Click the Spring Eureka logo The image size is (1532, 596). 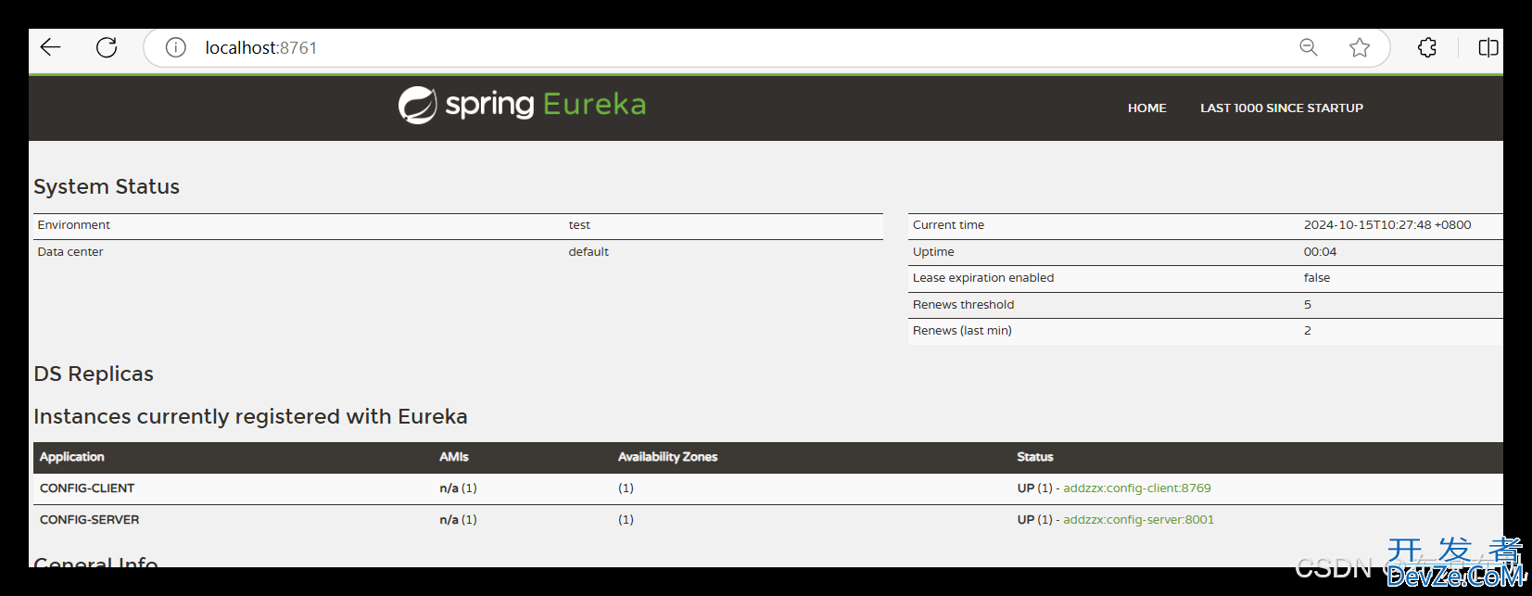pyautogui.click(x=522, y=105)
